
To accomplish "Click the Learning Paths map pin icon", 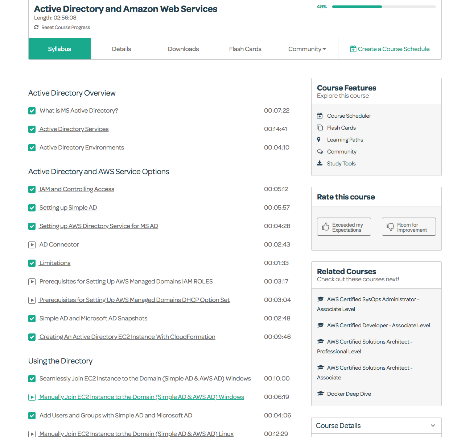I will point(319,139).
